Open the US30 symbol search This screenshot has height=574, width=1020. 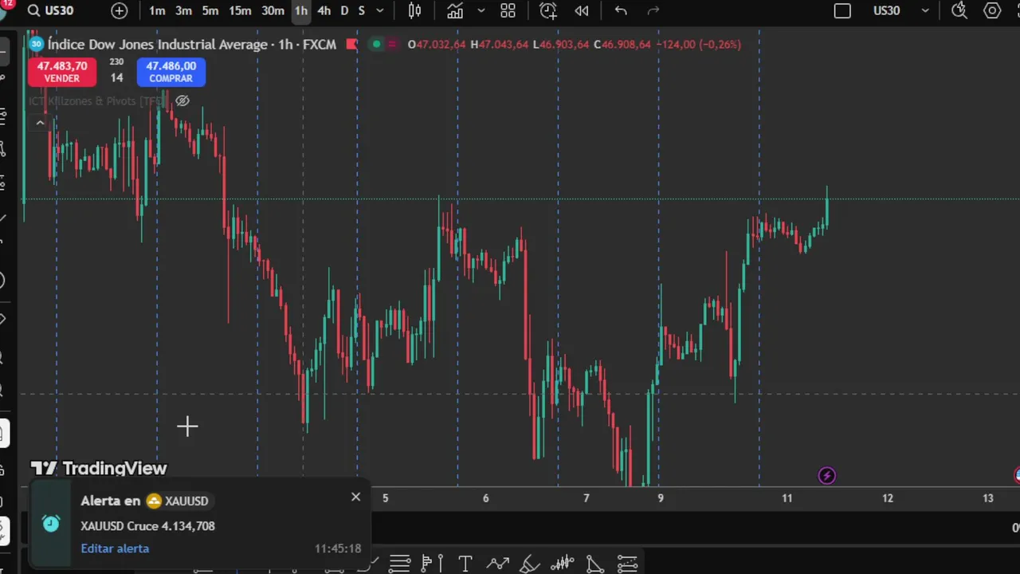[50, 10]
